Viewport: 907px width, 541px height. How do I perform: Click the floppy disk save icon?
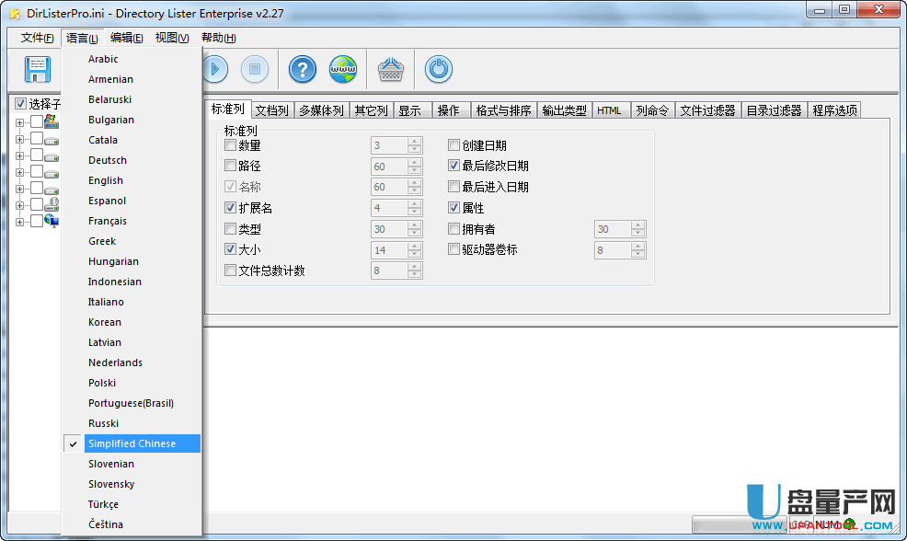coord(37,69)
